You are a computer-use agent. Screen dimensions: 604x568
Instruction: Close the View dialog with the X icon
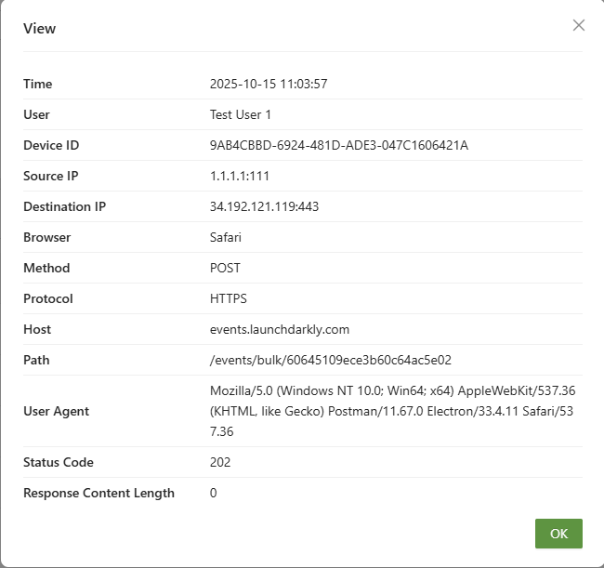[x=579, y=25]
